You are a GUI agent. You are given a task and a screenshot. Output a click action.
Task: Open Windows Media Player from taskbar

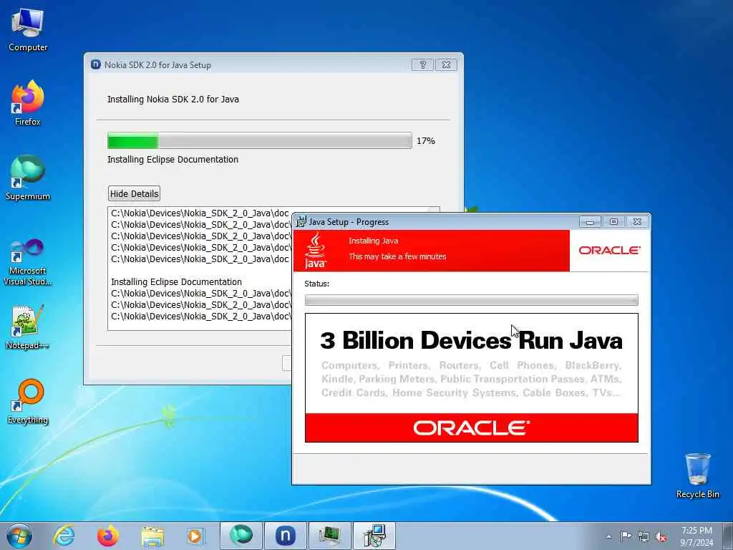195,536
